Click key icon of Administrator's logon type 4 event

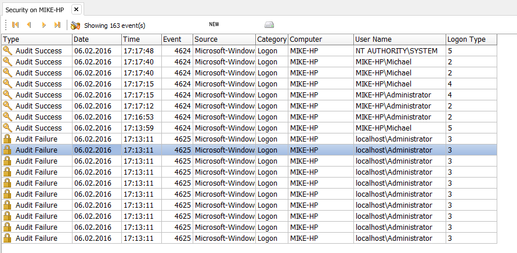click(8, 95)
